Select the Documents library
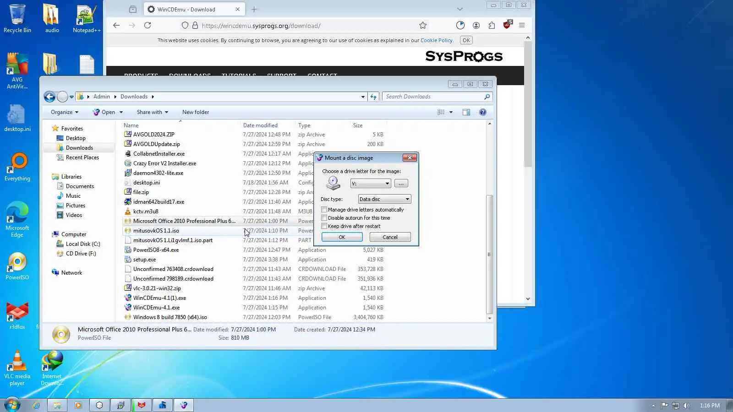This screenshot has width=733, height=412. point(80,186)
